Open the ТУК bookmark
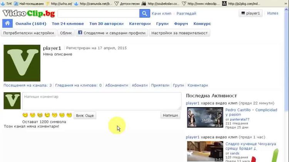 pyautogui.click(x=7, y=3)
